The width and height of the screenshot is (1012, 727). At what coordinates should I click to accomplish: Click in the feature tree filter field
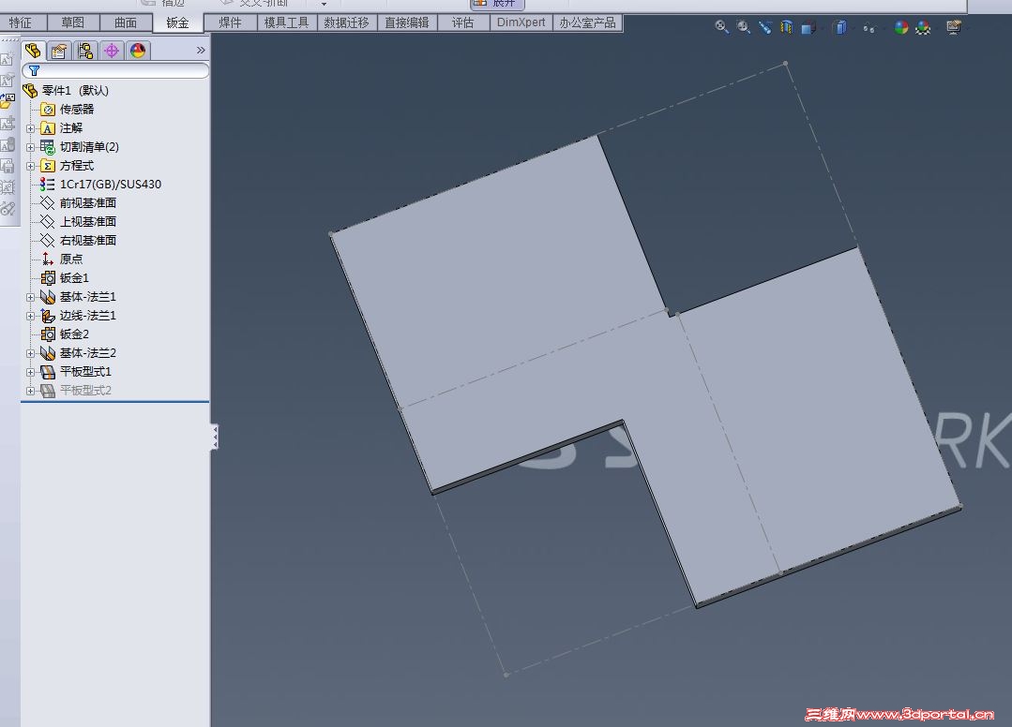tap(115, 70)
